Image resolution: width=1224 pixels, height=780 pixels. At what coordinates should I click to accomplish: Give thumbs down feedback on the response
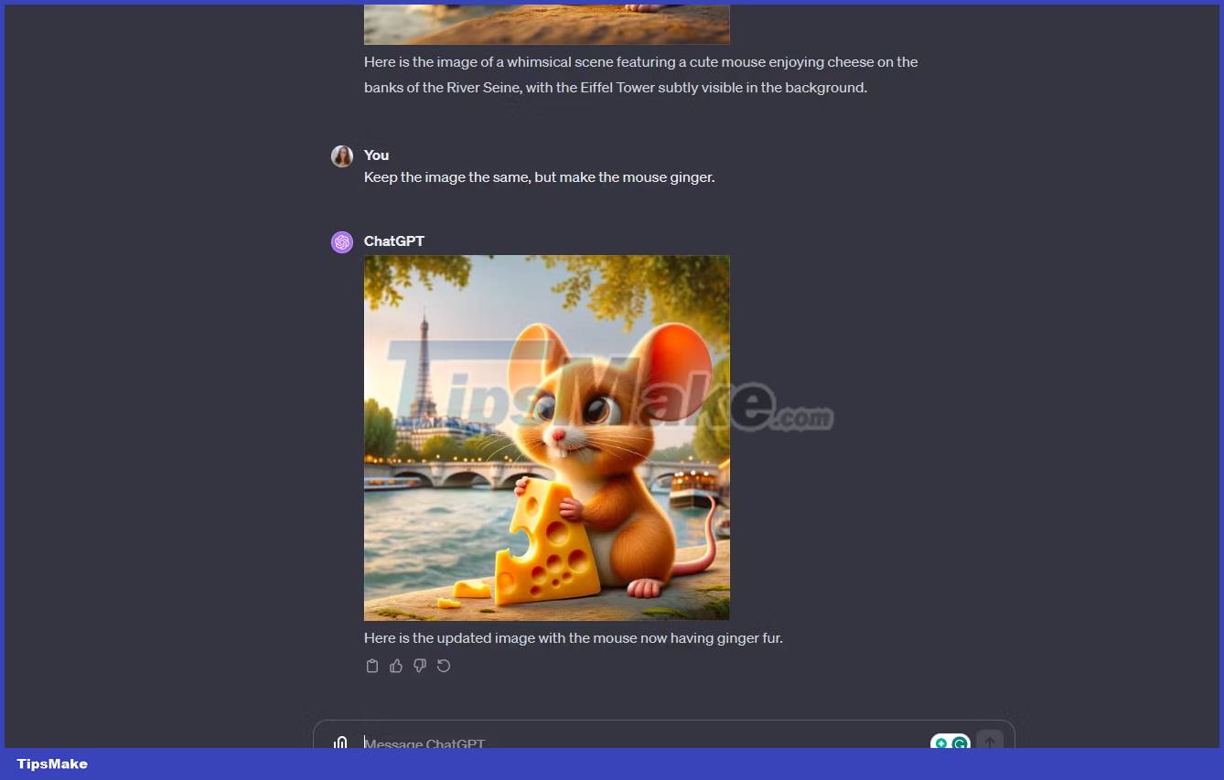click(x=419, y=665)
